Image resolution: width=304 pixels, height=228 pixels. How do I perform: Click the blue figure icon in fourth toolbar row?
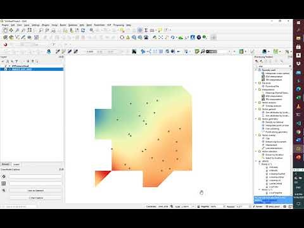pyautogui.click(x=49, y=51)
